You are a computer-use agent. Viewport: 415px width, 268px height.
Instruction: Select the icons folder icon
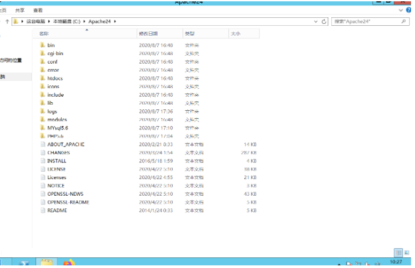coord(42,86)
